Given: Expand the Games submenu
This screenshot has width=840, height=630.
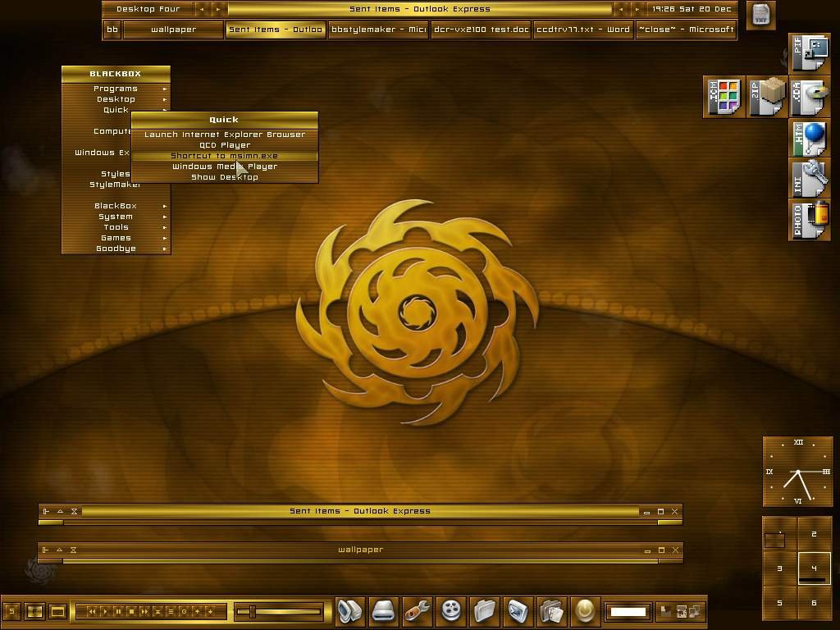Looking at the screenshot, I should 116,238.
